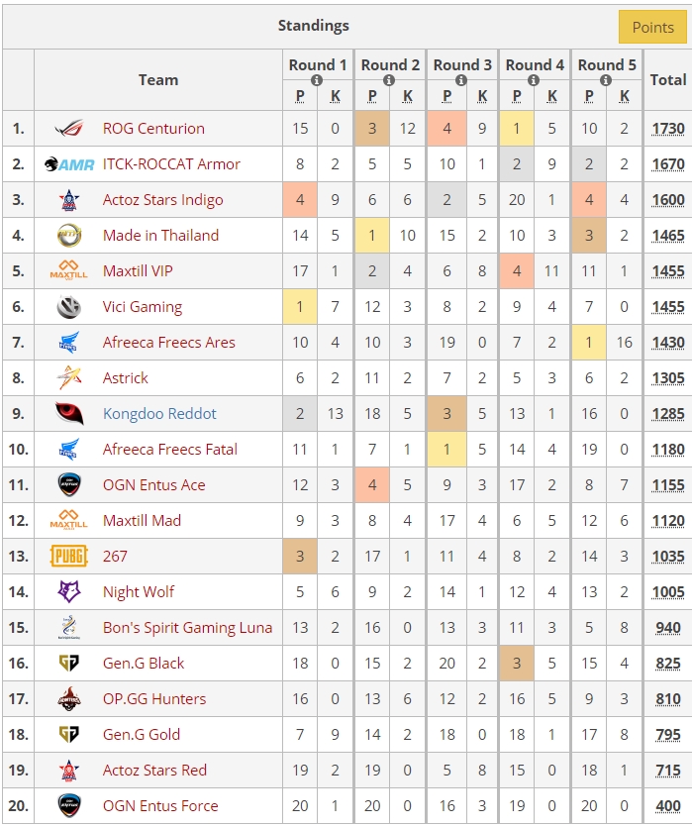Click the Night Wolf logo
This screenshot has height=827, width=692.
pos(69,591)
